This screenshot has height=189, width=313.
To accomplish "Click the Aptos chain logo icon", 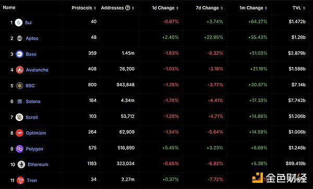I will tap(20, 38).
